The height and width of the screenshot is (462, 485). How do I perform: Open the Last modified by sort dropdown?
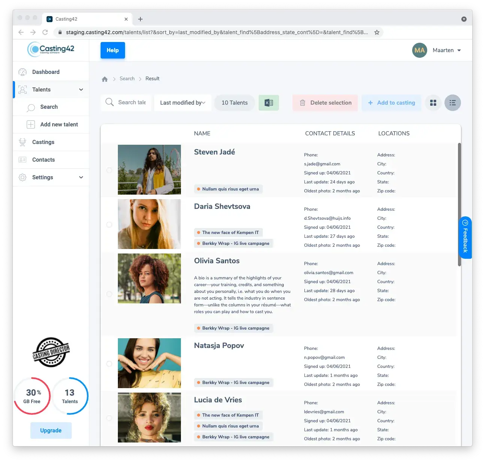tap(182, 103)
